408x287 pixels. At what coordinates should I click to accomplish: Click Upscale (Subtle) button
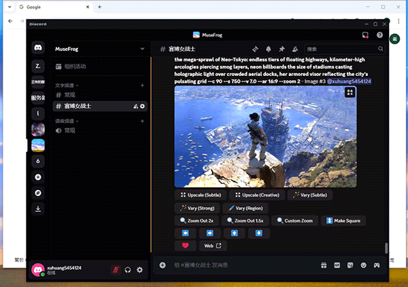[201, 195]
